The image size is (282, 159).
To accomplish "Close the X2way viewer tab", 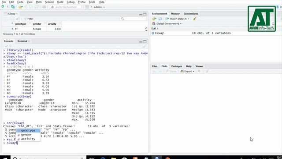I will pyautogui.click(x=17, y=14).
